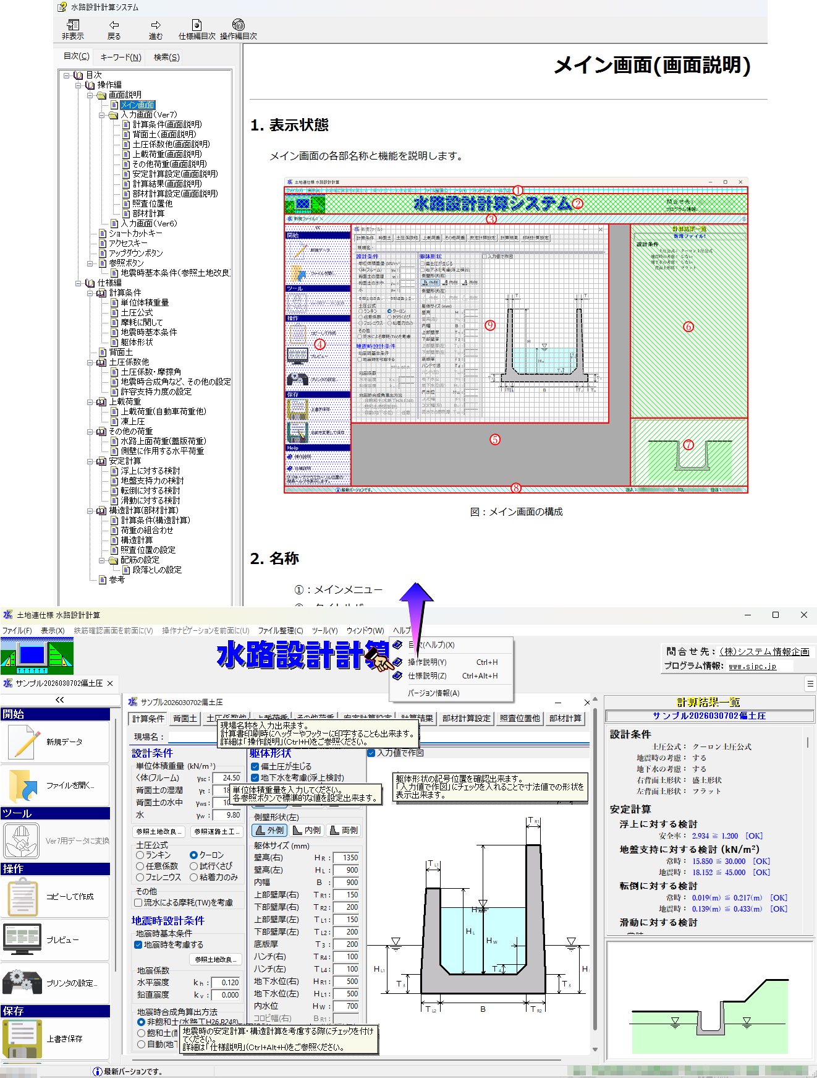Viewport: 817px width, 1078px height.
Task: Save with 上書き保存 floppy icon
Action: (22, 1038)
